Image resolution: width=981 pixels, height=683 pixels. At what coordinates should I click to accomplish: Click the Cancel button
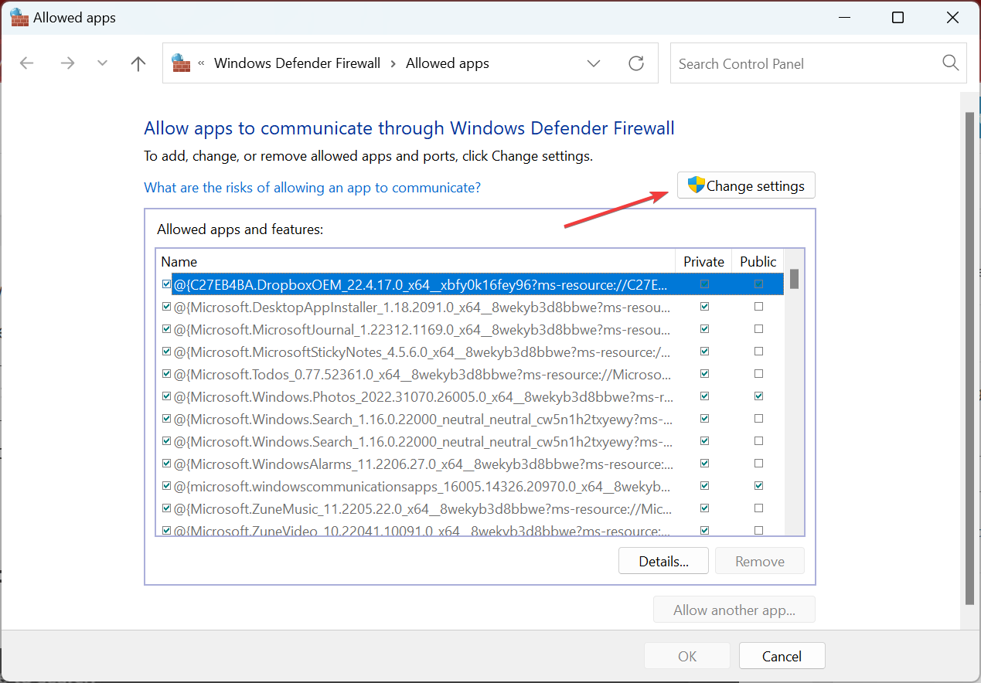782,656
